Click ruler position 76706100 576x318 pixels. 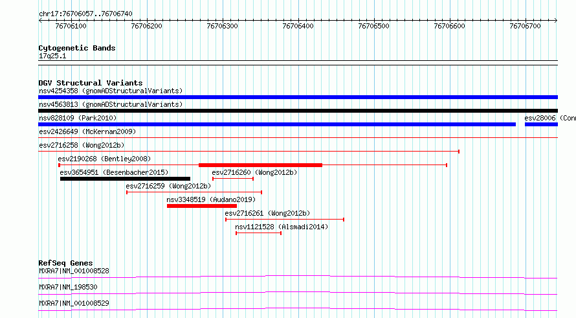click(x=71, y=26)
